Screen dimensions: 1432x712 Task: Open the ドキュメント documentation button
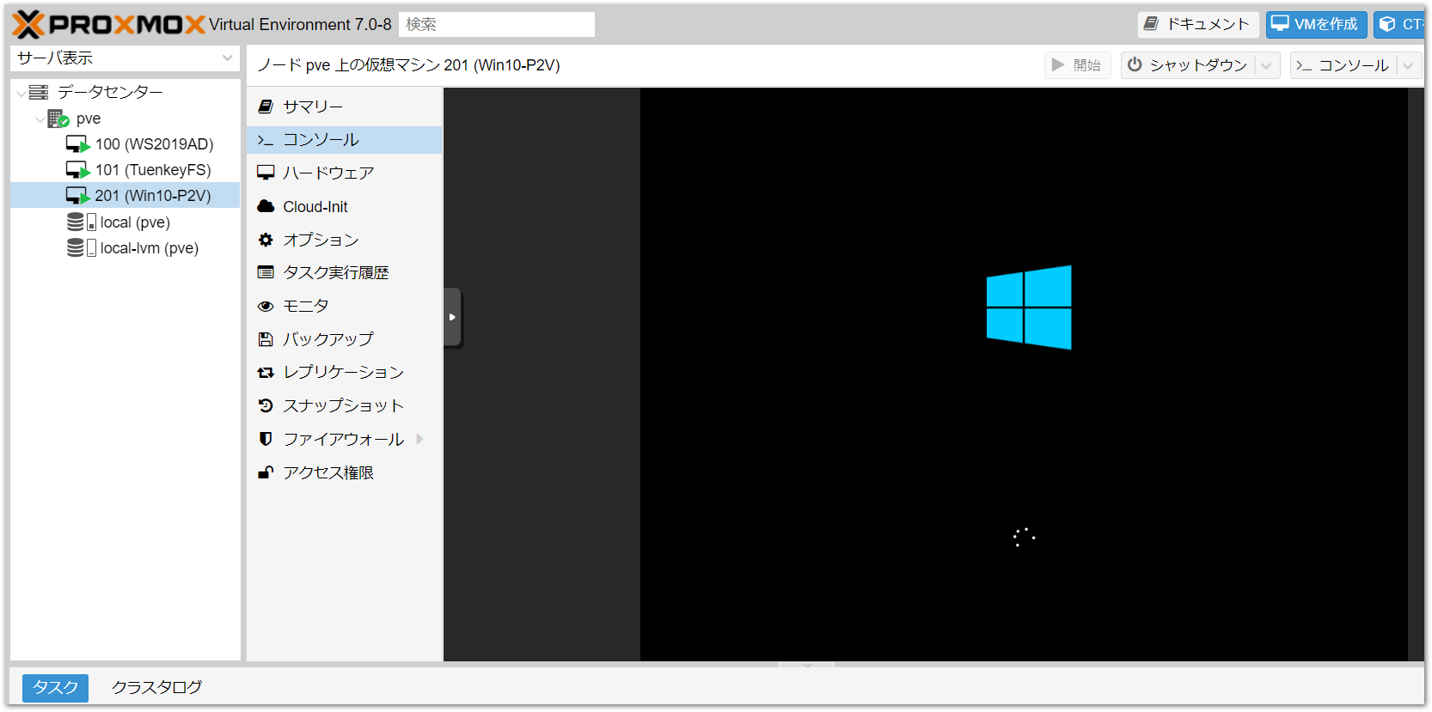(1198, 24)
